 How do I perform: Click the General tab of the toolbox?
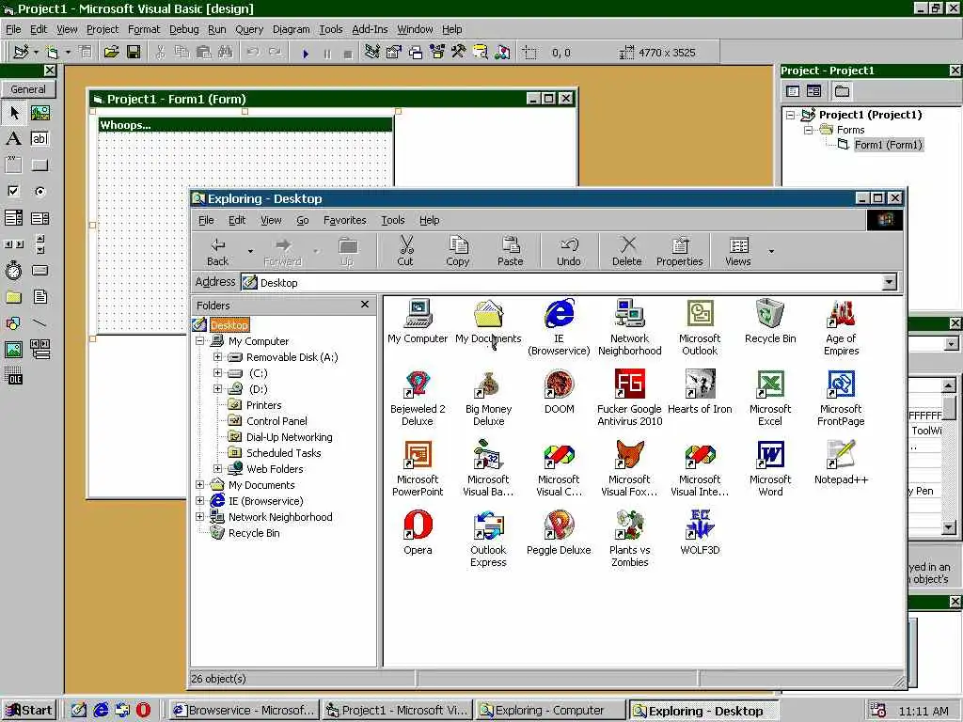28,89
